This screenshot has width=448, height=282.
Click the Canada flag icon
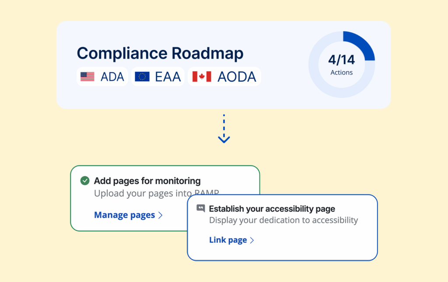tap(202, 77)
